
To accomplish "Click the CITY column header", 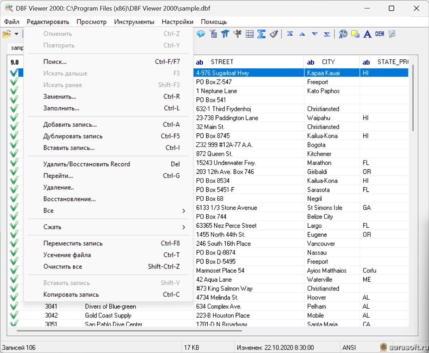I will 328,62.
